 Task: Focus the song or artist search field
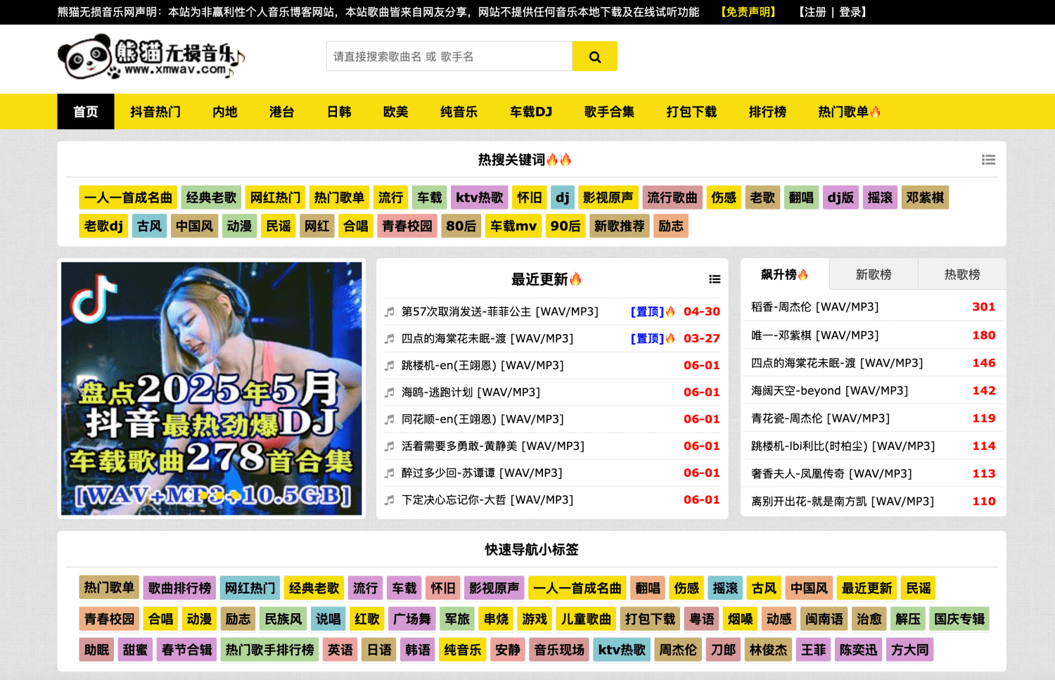click(x=449, y=56)
